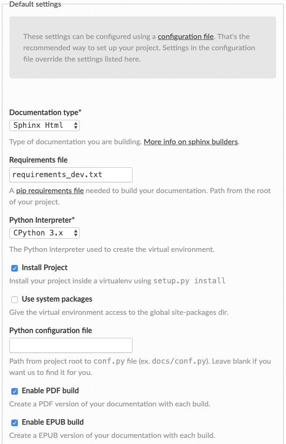Click the Python configuration file label
The height and width of the screenshot is (444, 286).
click(51, 330)
